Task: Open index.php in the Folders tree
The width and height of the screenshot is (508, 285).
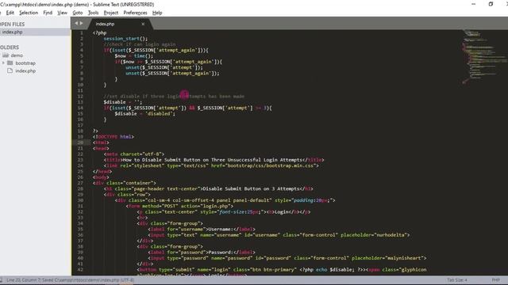Action: 25,70
